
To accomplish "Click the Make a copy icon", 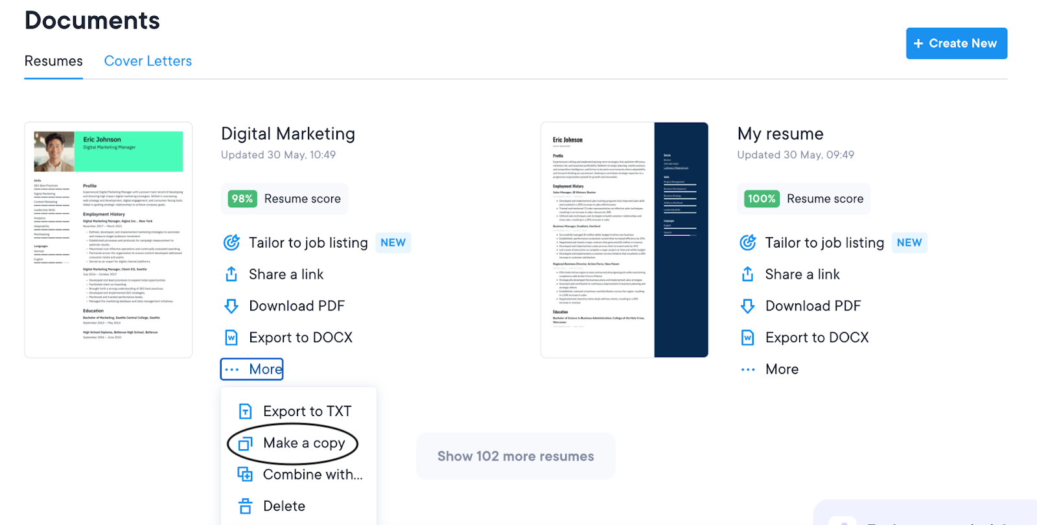I will click(x=246, y=443).
